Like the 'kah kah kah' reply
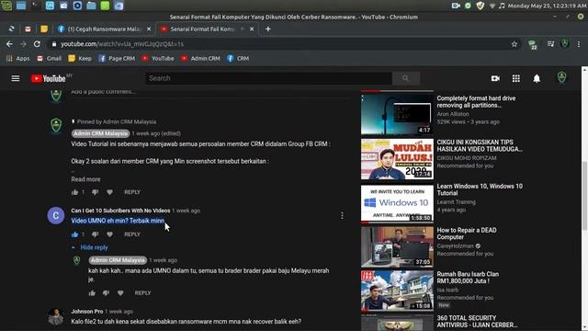Image resolution: width=588 pixels, height=331 pixels. pos(92,292)
